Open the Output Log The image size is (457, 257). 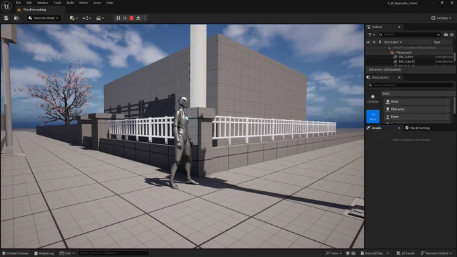click(x=44, y=253)
